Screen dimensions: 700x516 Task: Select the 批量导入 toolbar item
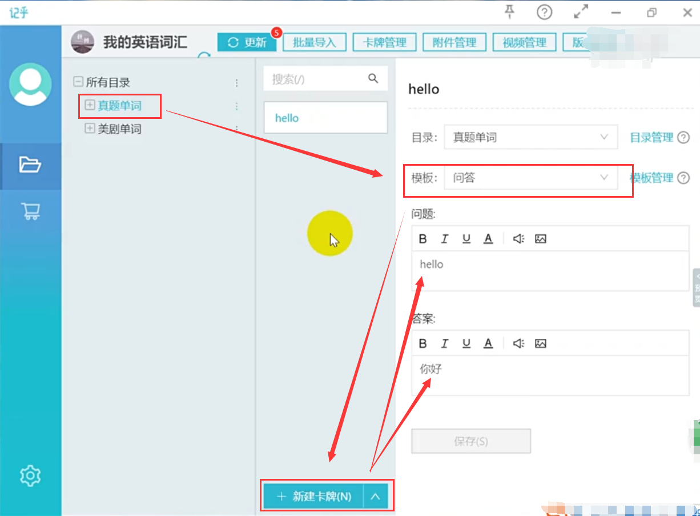[315, 42]
